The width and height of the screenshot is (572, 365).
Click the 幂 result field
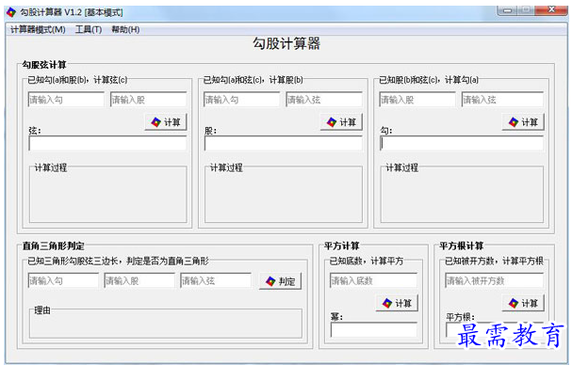(x=374, y=329)
